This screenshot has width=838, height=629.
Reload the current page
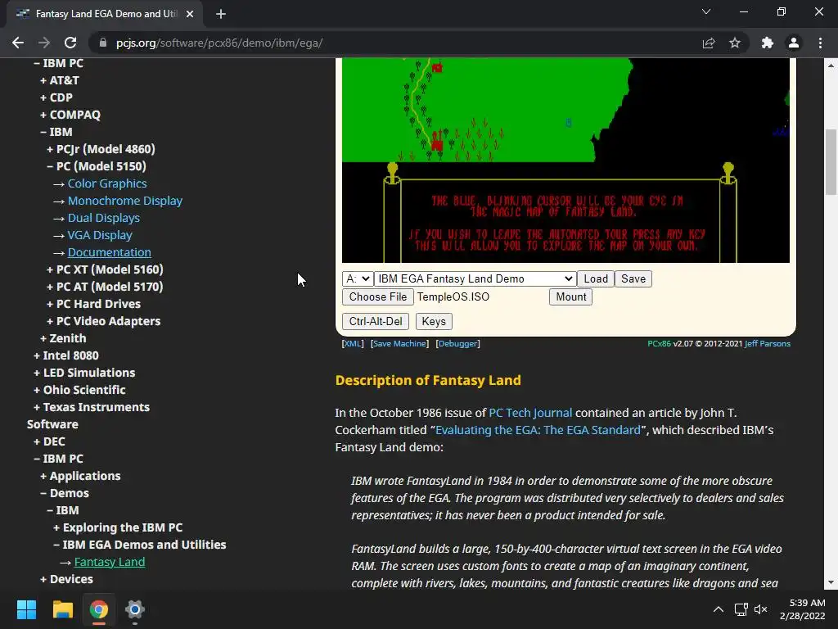70,43
